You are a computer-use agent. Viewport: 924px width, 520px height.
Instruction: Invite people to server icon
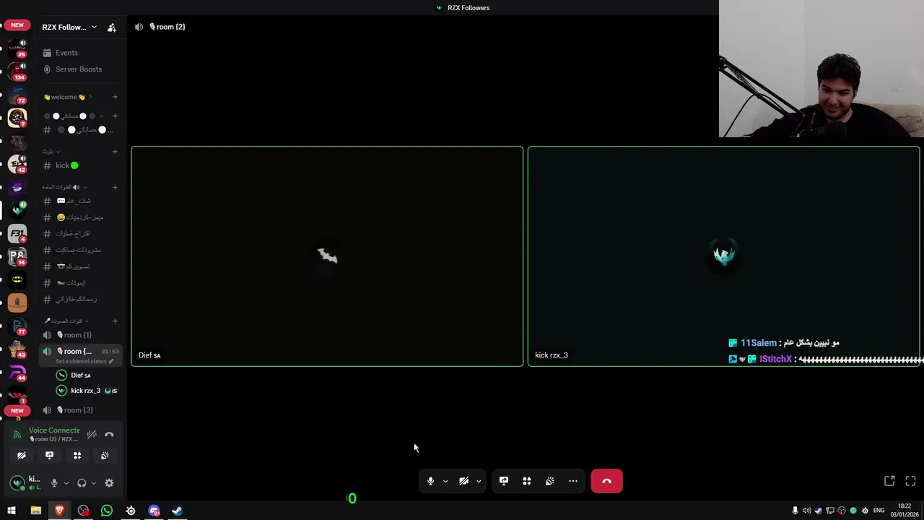tap(112, 27)
